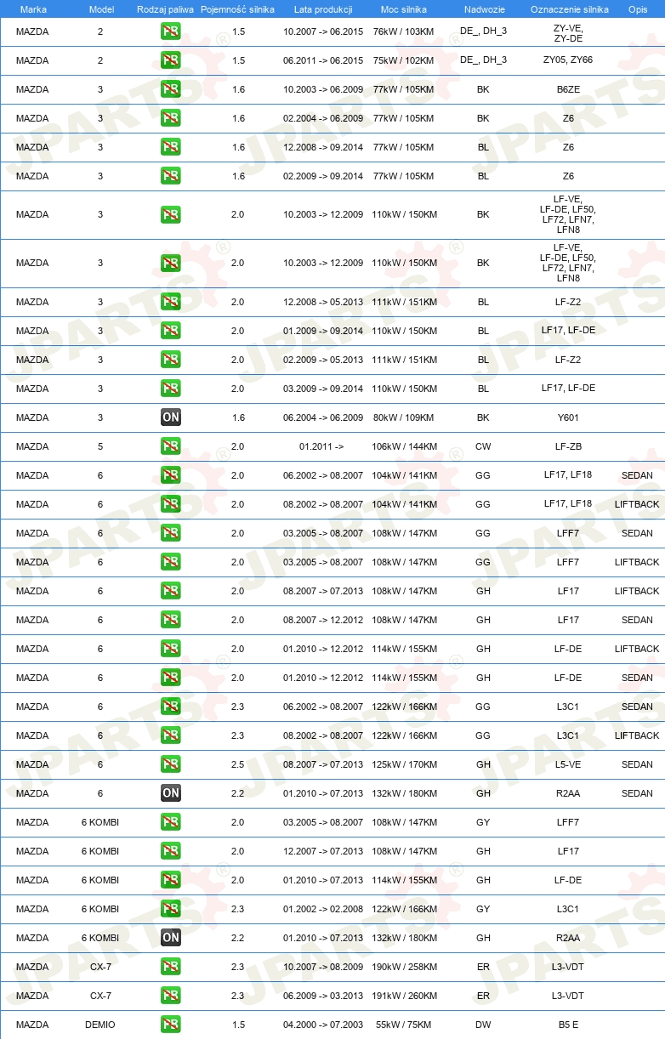Click the L5-VE engine code cell
This screenshot has height=1039, width=665.
pyautogui.click(x=568, y=765)
